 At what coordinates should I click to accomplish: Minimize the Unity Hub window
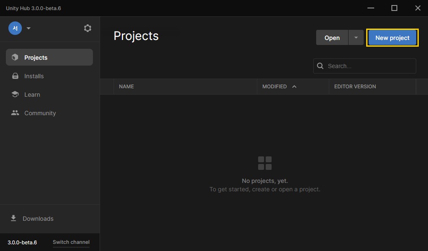click(371, 8)
